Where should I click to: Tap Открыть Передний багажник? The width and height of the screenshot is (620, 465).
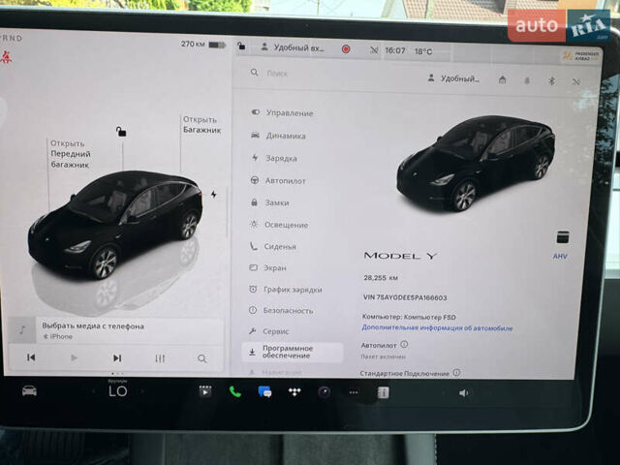(x=70, y=154)
